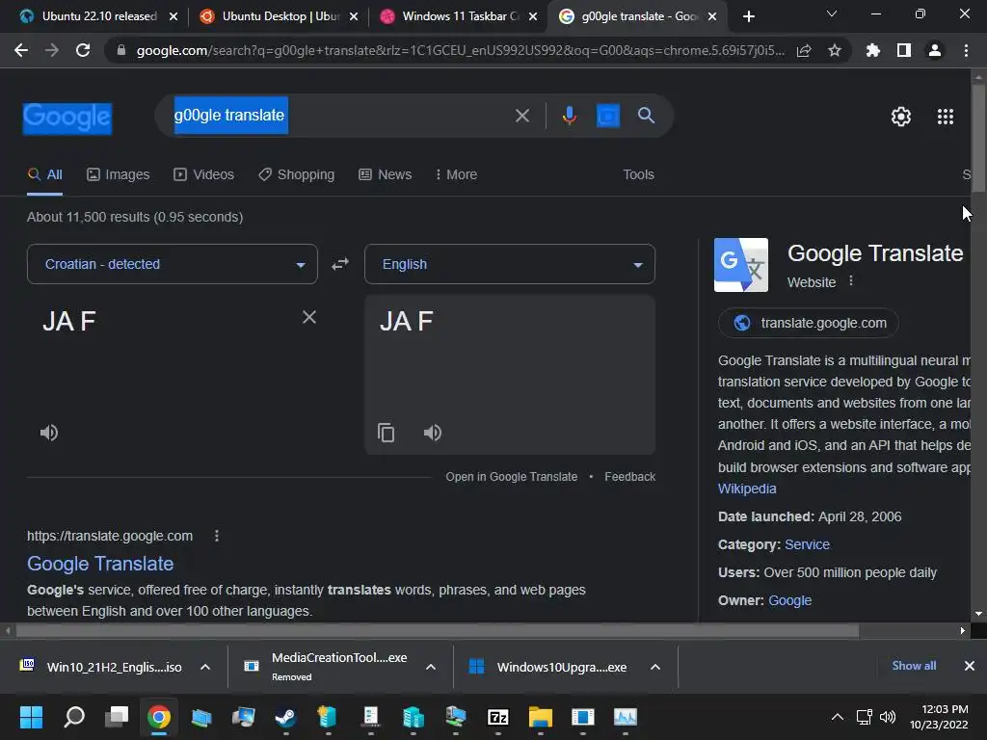Viewport: 987px width, 740px height.
Task: Open the Windows Start menu
Action: pos(31,717)
